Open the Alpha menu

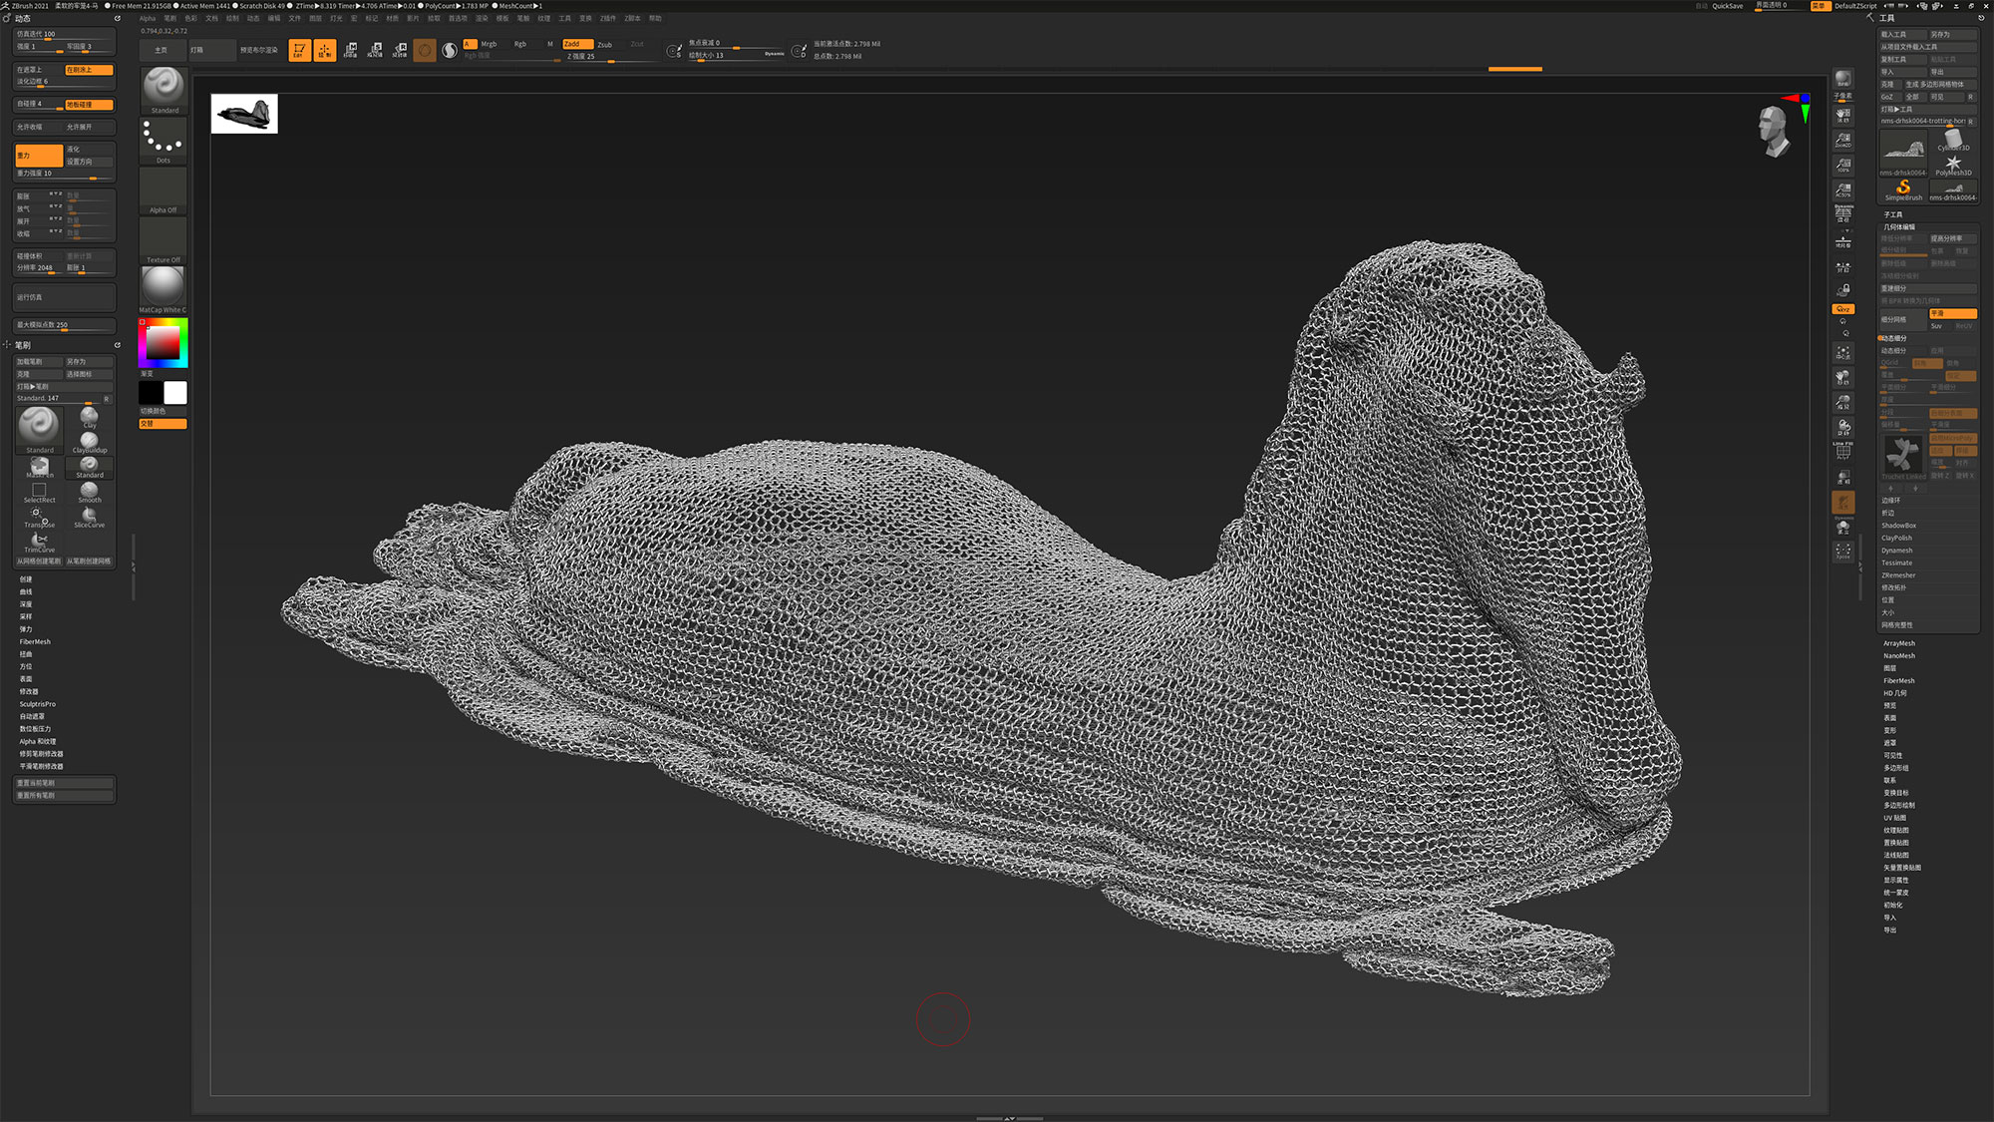coord(148,18)
